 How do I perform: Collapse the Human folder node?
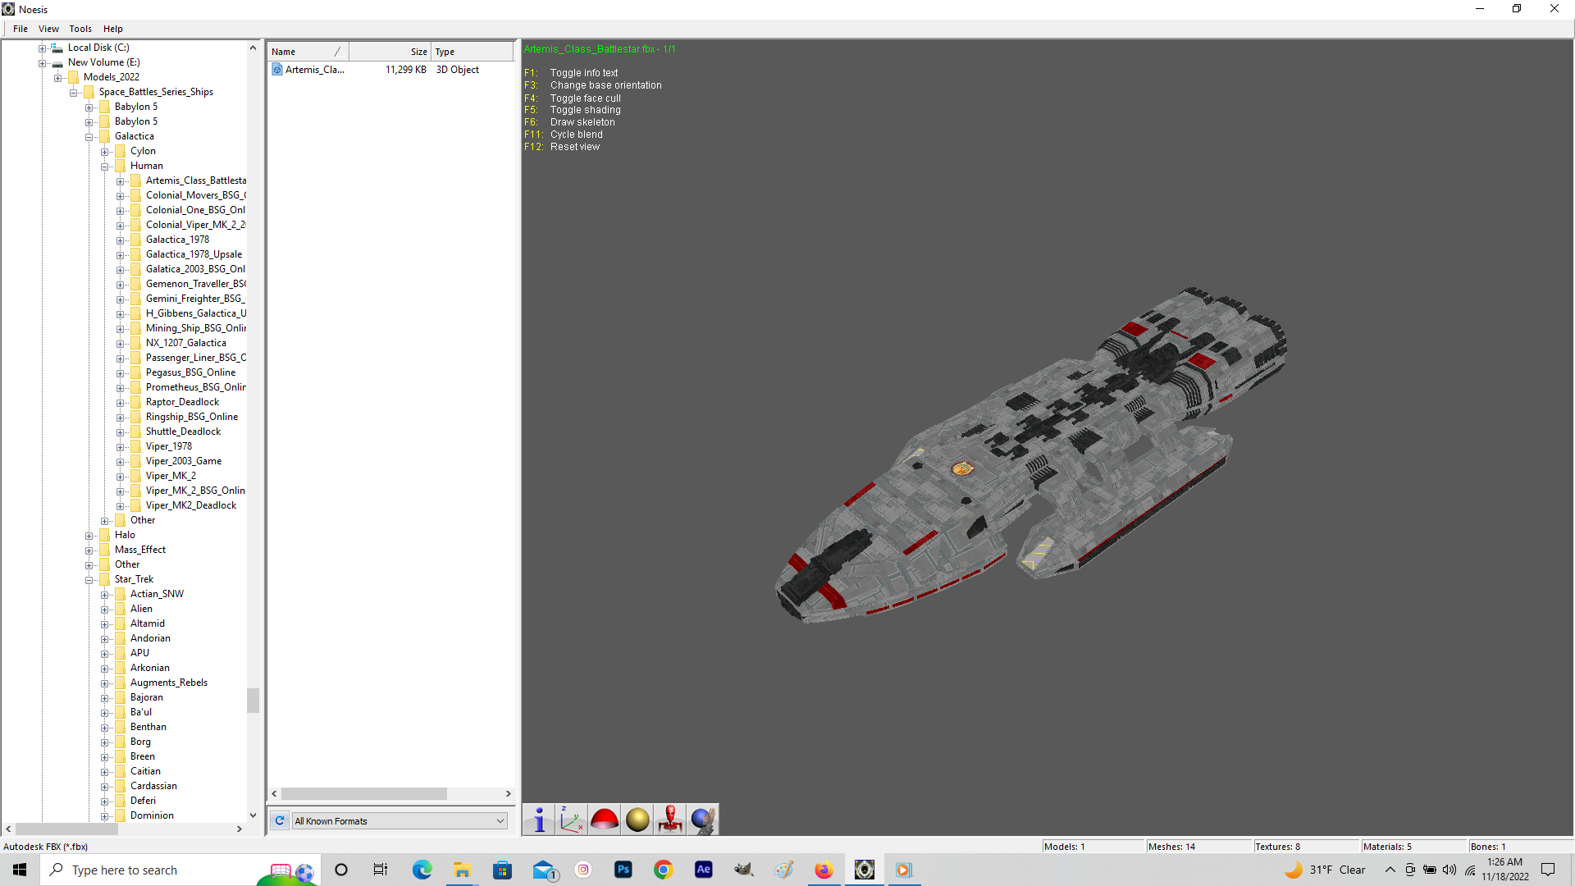(x=105, y=167)
